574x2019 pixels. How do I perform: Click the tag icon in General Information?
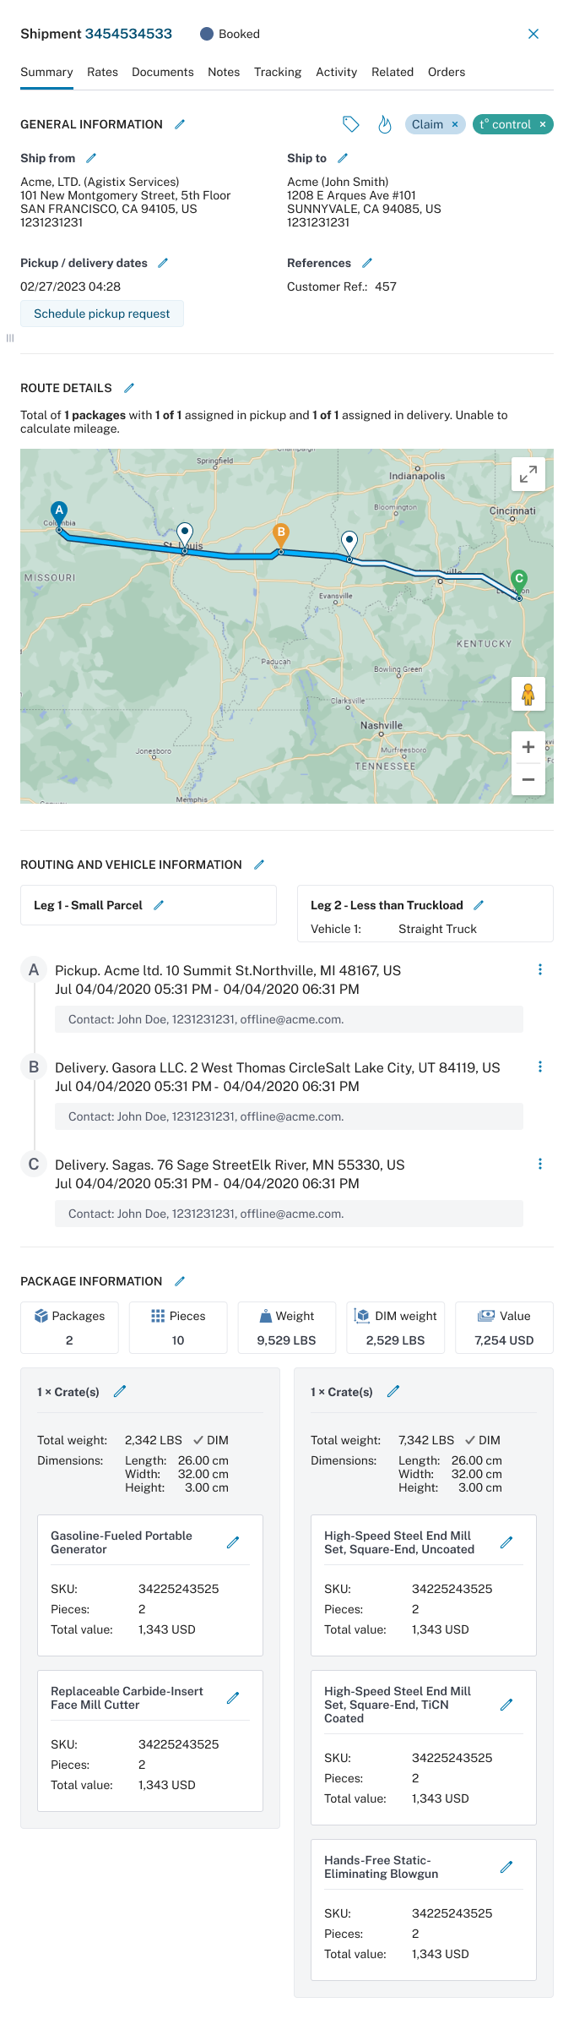tap(351, 124)
